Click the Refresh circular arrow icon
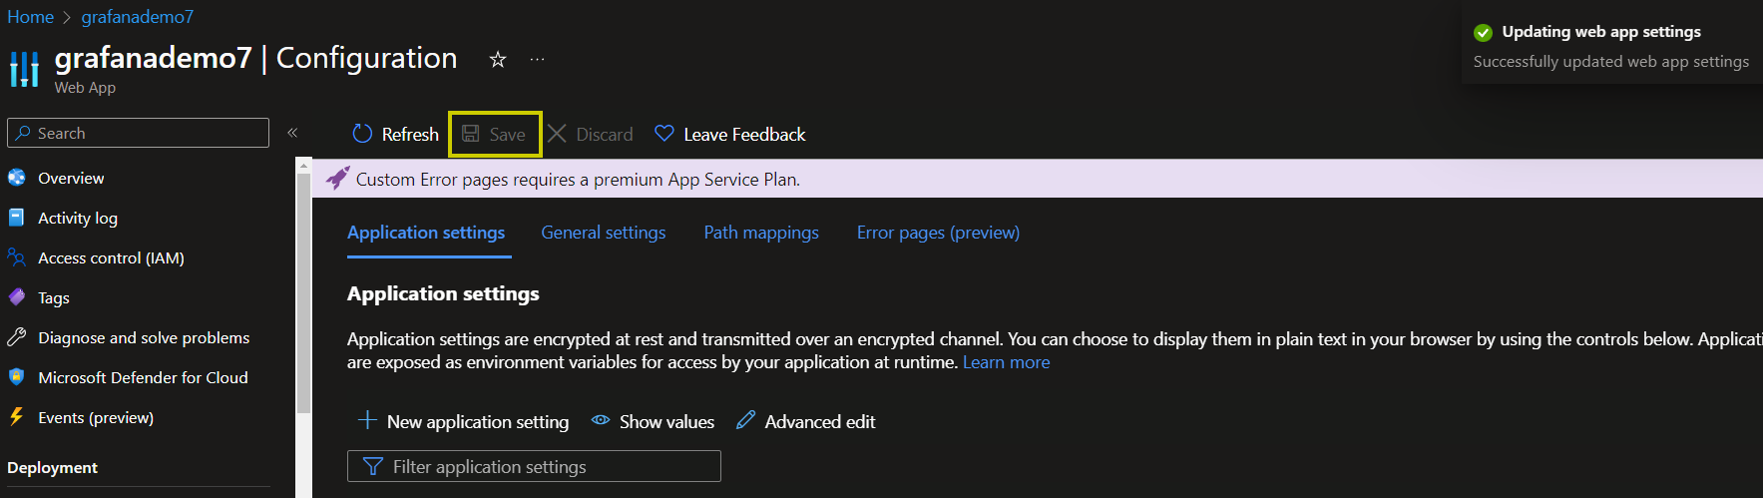The height and width of the screenshot is (498, 1763). click(x=362, y=134)
